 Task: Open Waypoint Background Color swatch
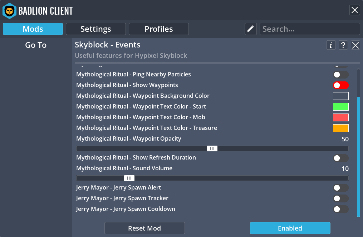point(341,96)
